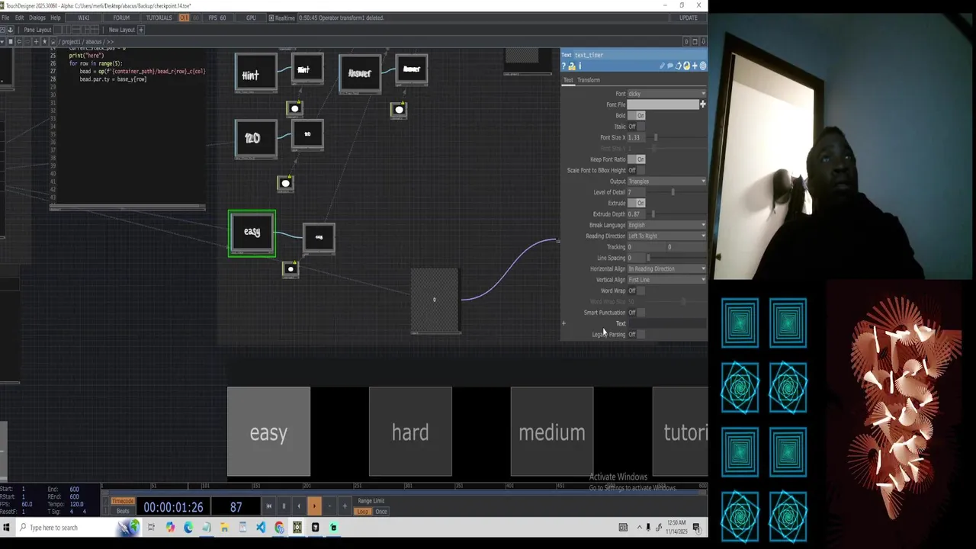This screenshot has width=976, height=549.
Task: Open the Dialogs menu
Action: [x=37, y=18]
